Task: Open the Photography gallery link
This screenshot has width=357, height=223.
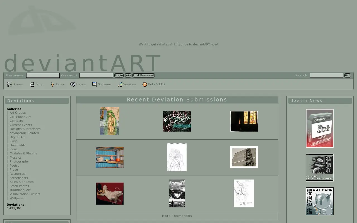Action: [x=19, y=161]
